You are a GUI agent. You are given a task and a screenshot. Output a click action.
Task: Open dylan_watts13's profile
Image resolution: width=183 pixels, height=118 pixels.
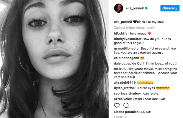pyautogui.click(x=125, y=88)
